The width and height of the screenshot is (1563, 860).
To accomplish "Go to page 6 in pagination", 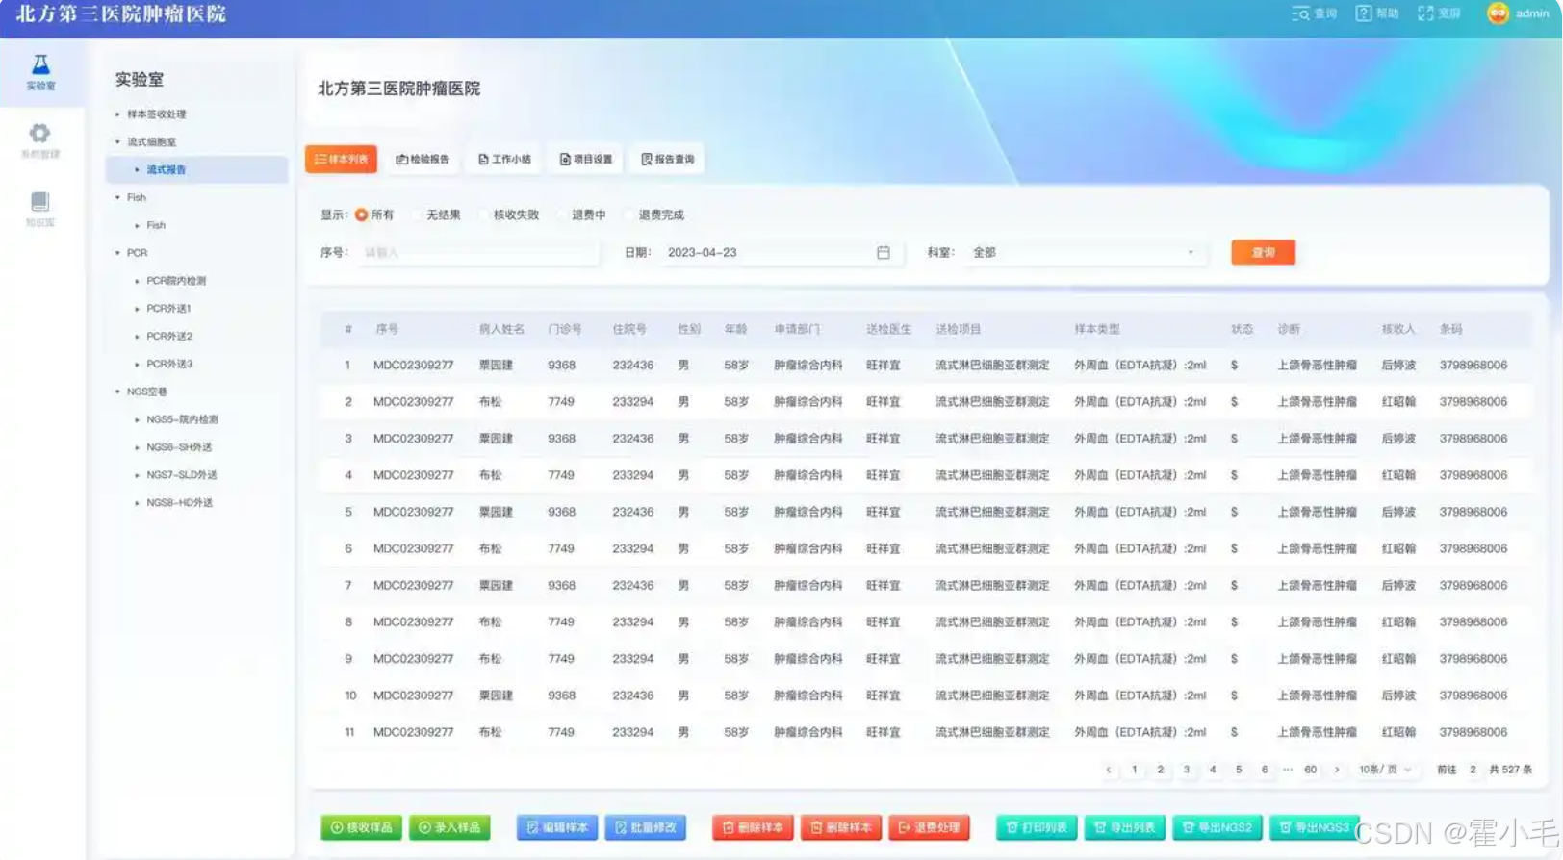I will point(1265,770).
